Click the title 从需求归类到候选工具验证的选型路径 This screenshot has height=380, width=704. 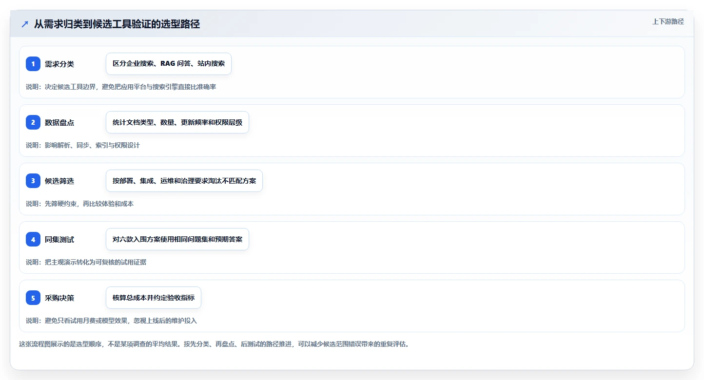point(117,24)
